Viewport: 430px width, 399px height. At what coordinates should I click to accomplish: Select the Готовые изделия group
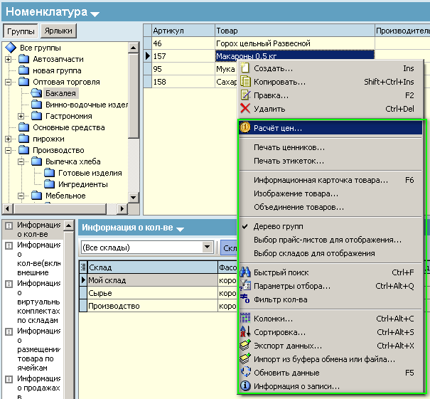point(90,173)
